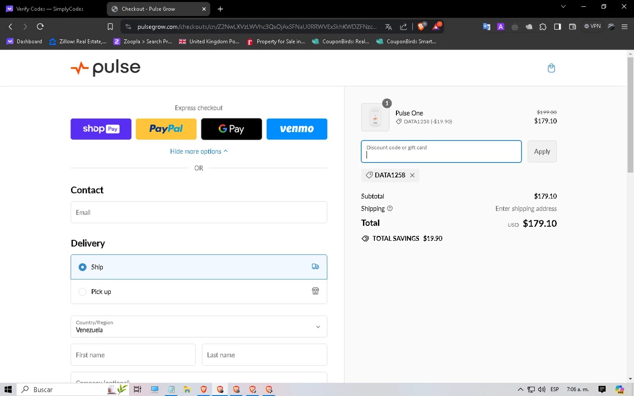
Task: Select the Ship delivery option
Action: [x=199, y=267]
